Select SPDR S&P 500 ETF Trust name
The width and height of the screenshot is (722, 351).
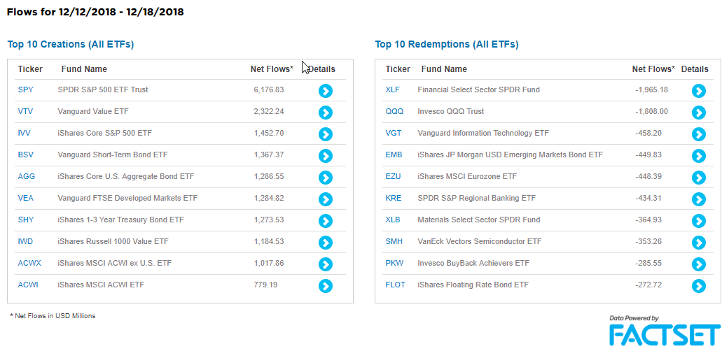(x=103, y=89)
